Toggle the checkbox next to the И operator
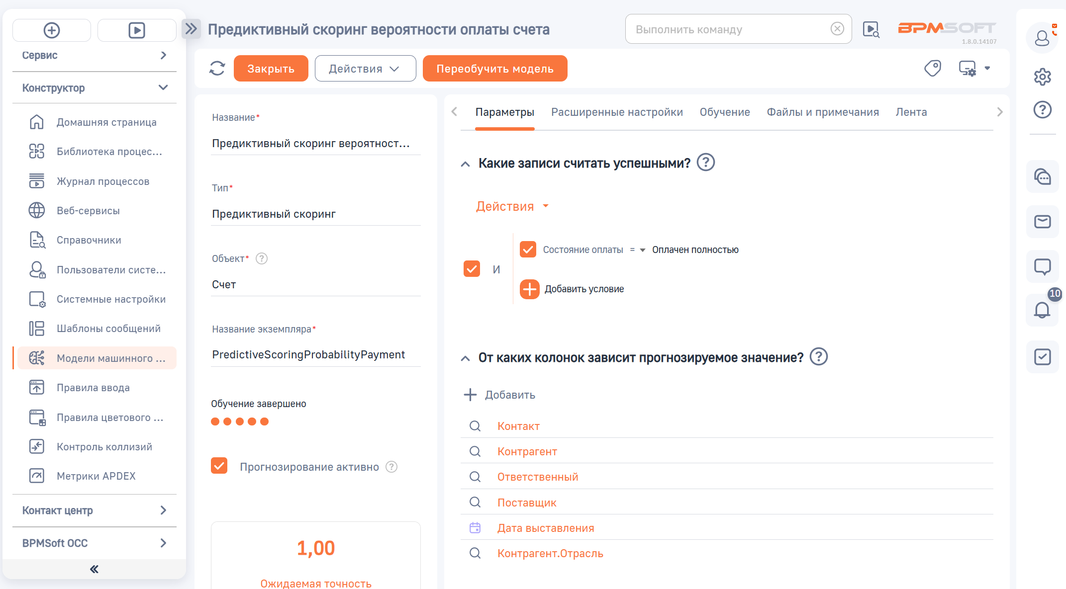 [x=472, y=268]
